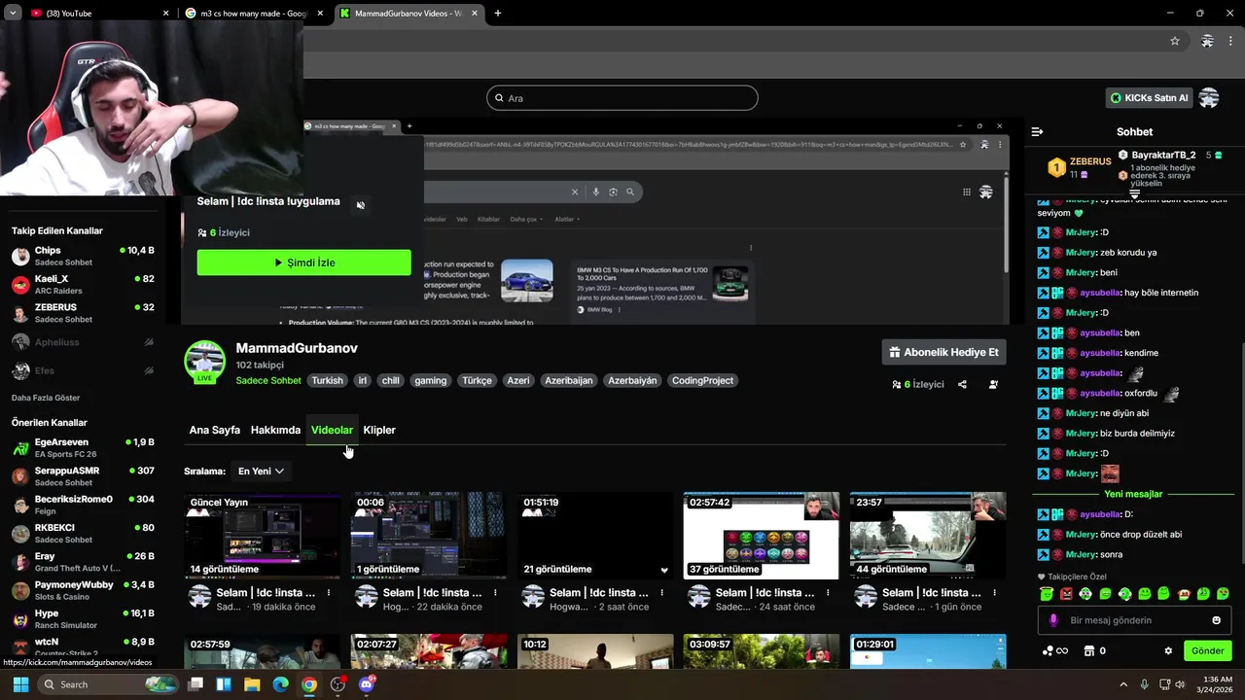Viewport: 1245px width, 700px height.
Task: Click the Bir mesaj gönderin chat input
Action: 1134,620
